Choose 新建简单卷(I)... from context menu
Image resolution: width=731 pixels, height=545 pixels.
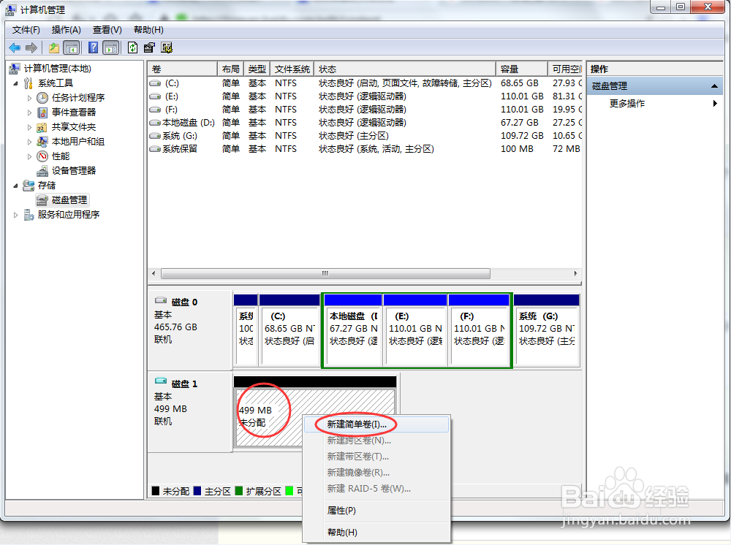coord(376,424)
